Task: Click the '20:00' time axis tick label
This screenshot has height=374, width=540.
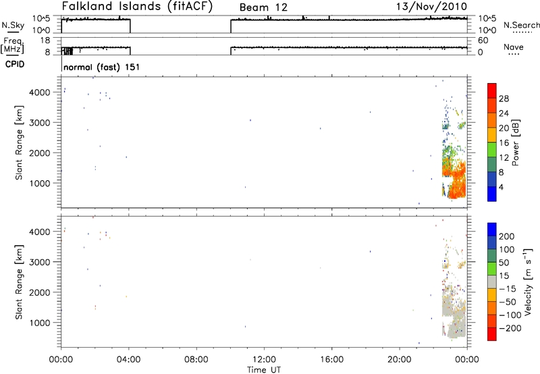Action: 400,360
